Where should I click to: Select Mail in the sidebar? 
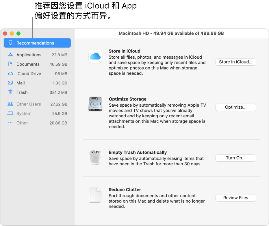point(37,83)
